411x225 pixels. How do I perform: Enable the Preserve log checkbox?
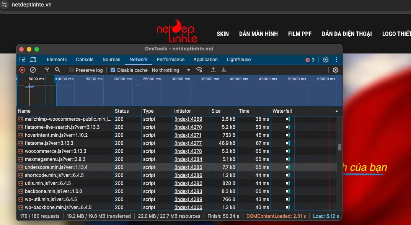point(71,70)
